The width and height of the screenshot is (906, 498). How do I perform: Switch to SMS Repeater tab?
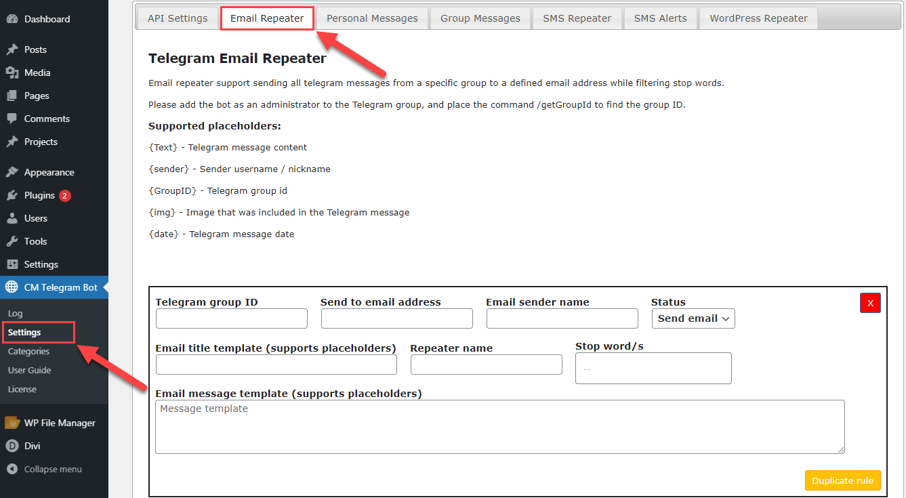577,18
